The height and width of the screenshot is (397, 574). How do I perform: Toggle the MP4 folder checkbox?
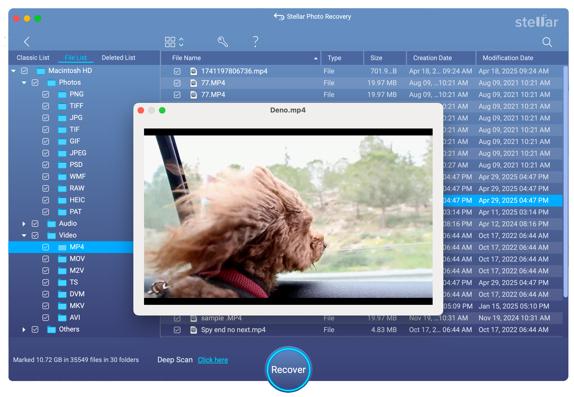[x=46, y=247]
